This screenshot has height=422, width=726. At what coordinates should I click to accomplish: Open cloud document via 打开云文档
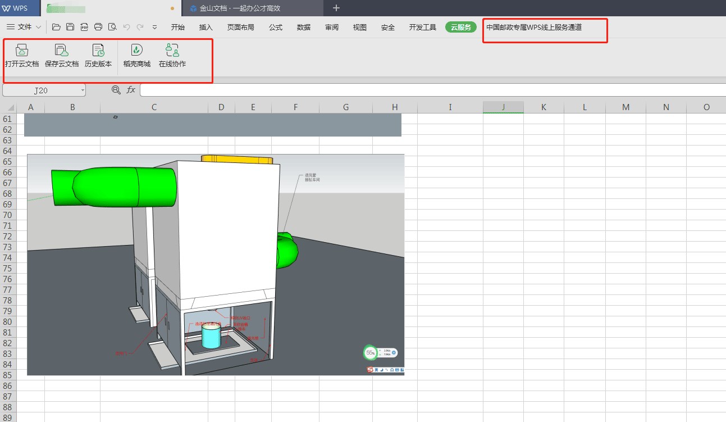pos(22,56)
